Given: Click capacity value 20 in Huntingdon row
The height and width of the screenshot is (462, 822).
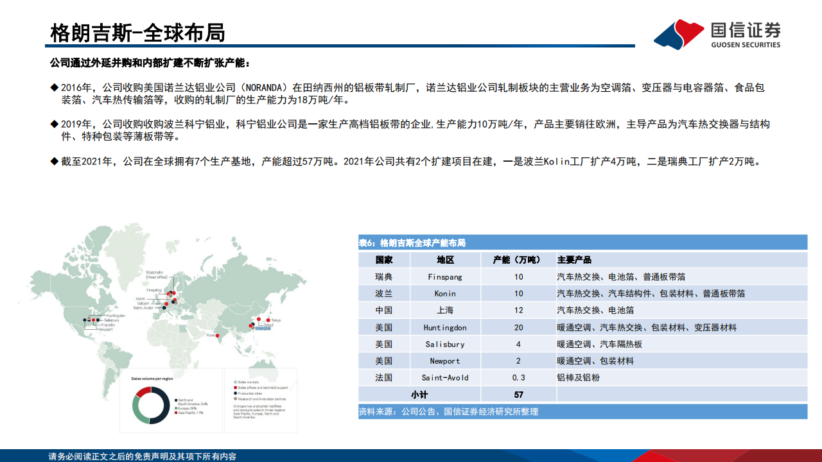Looking at the screenshot, I should point(519,327).
